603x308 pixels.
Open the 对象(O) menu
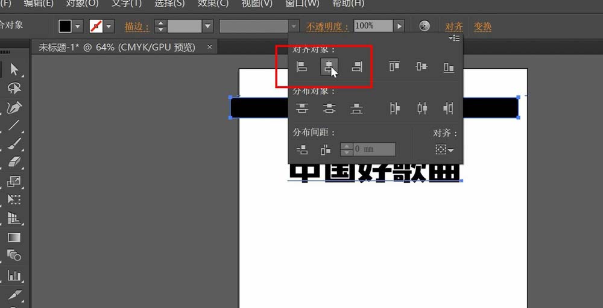pyautogui.click(x=82, y=4)
